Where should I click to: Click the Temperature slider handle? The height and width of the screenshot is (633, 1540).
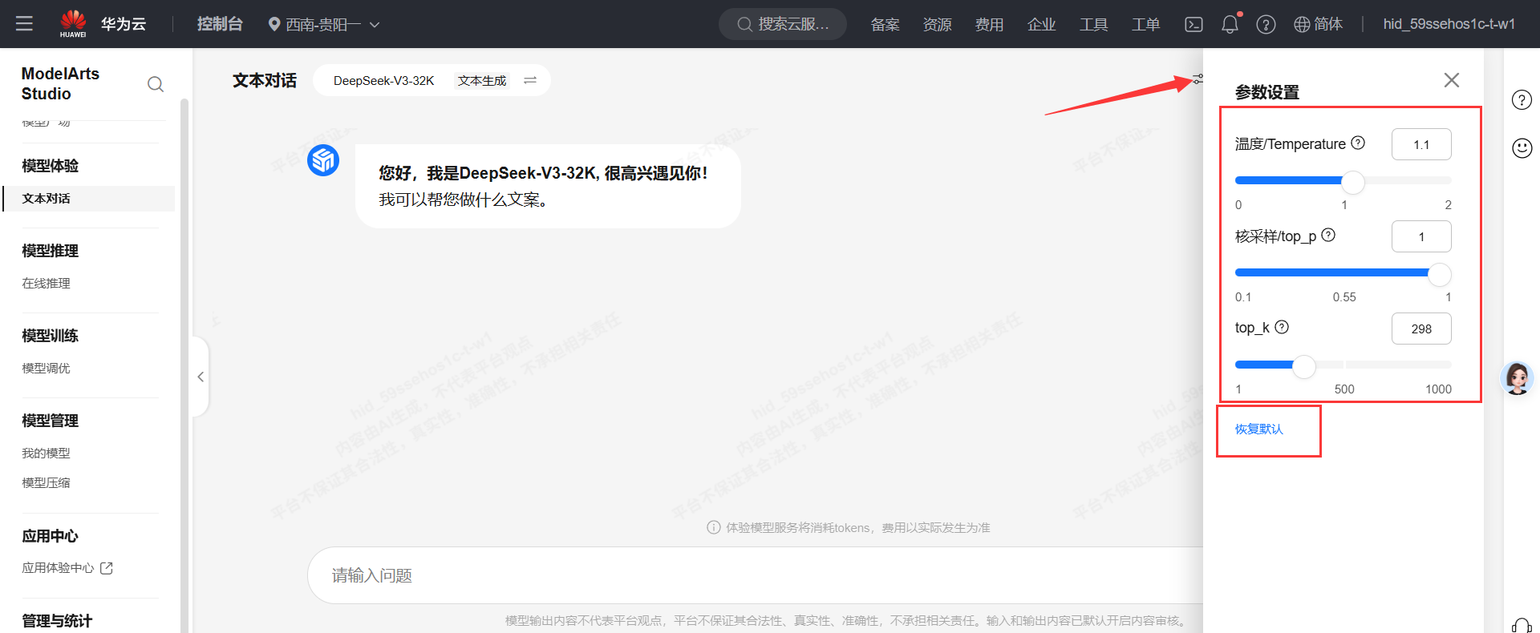1353,182
